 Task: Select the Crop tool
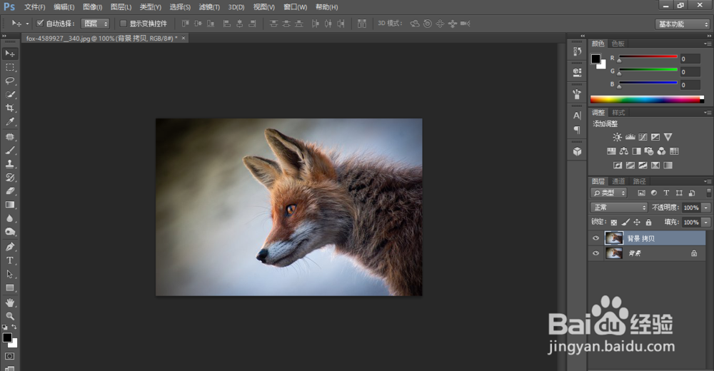(10, 108)
